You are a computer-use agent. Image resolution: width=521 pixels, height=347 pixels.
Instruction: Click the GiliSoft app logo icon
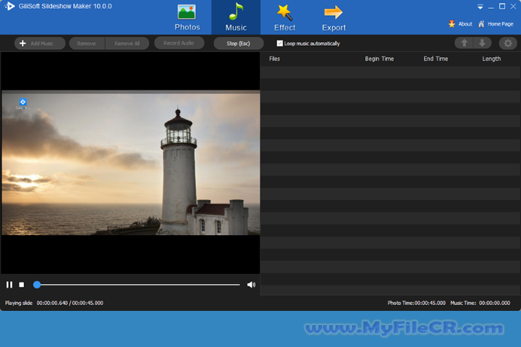point(9,6)
